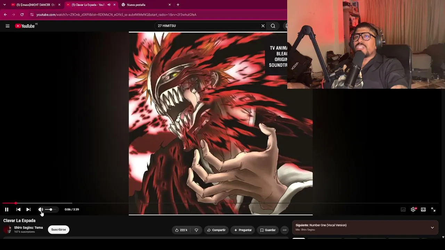Click the "167 k suscriptores" text
Viewport: 445px width, 250px height.
coord(24,232)
